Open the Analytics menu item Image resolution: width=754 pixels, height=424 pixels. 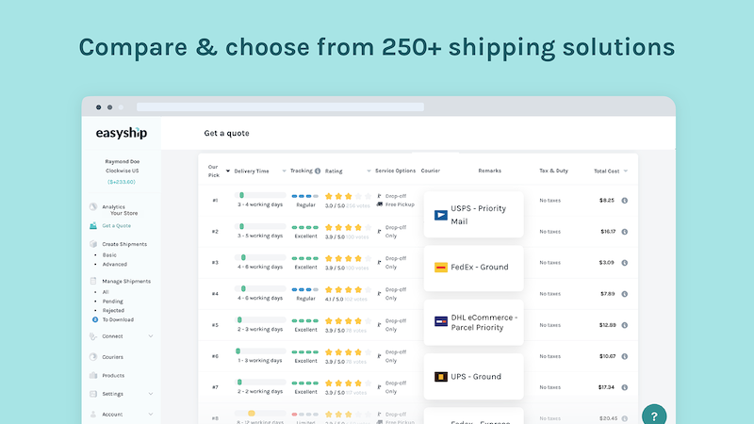coord(113,206)
